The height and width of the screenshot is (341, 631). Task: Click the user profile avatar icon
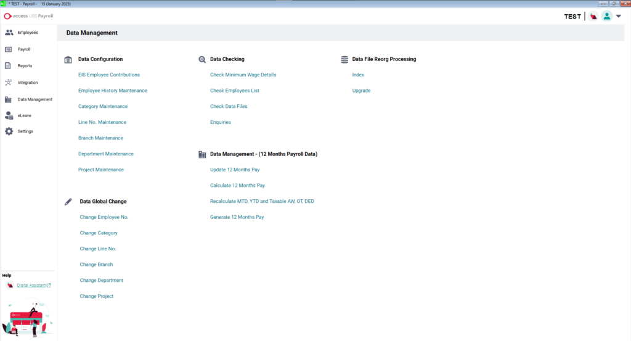(x=607, y=17)
